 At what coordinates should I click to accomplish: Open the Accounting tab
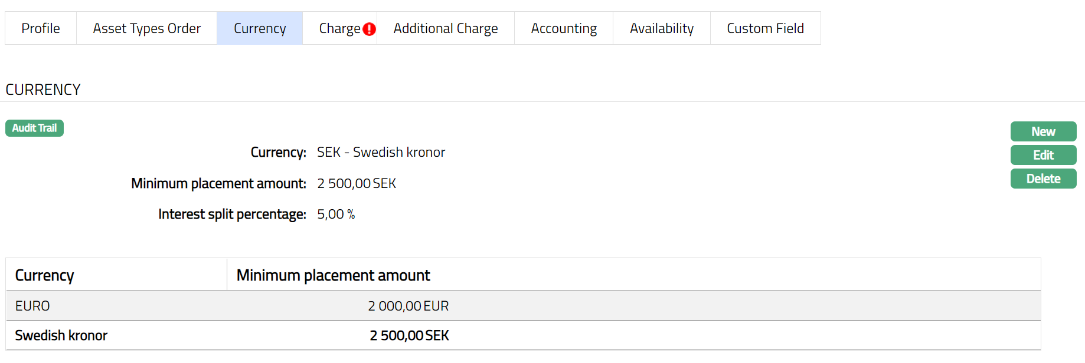564,28
